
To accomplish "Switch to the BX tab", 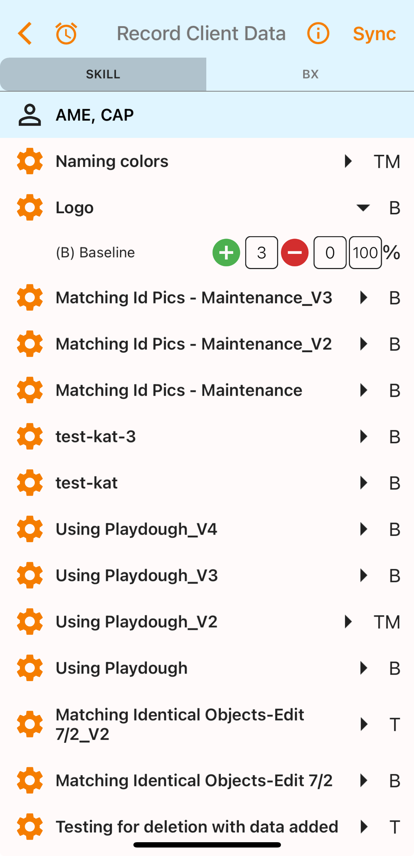I will pyautogui.click(x=310, y=74).
